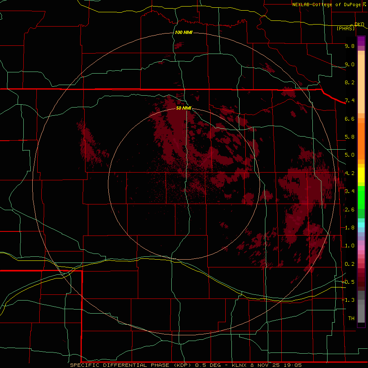
Task: Click the 8.2 legend value
Action: pos(350,82)
